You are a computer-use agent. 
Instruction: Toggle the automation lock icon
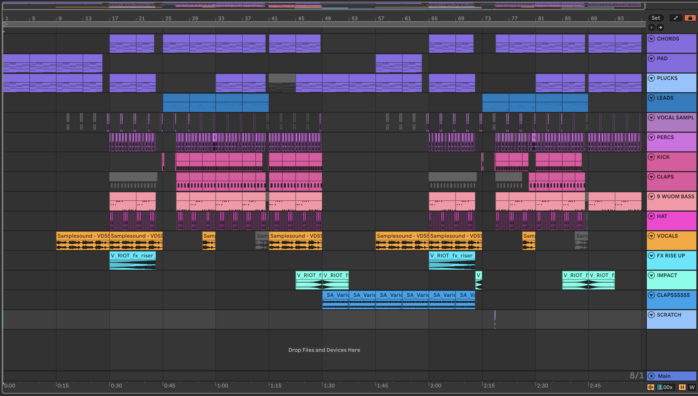click(690, 18)
